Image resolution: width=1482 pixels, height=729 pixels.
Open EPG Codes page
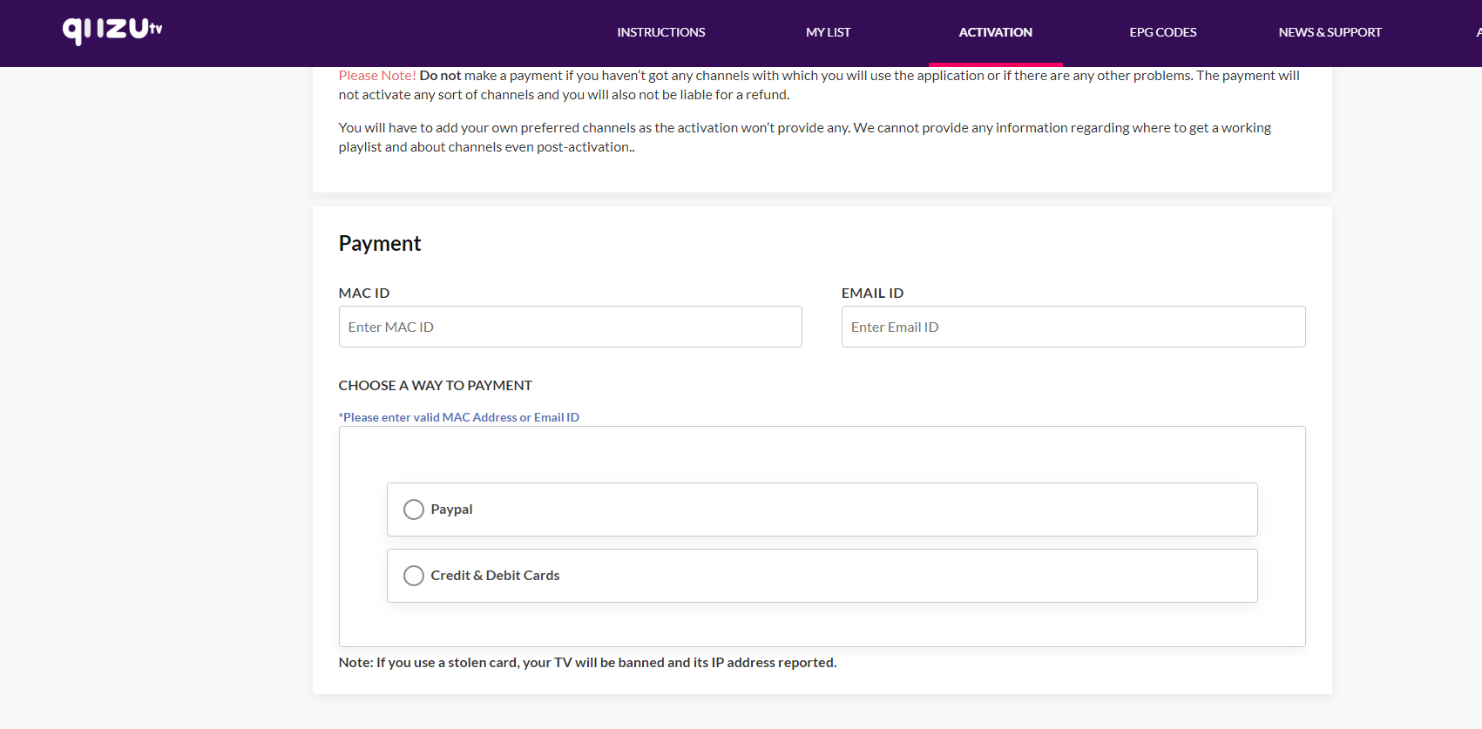click(1162, 32)
